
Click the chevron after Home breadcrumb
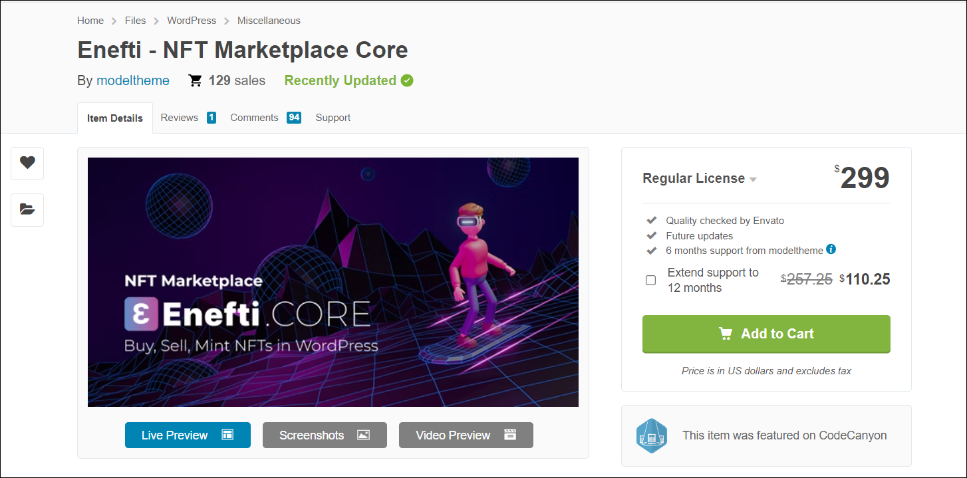pyautogui.click(x=114, y=21)
